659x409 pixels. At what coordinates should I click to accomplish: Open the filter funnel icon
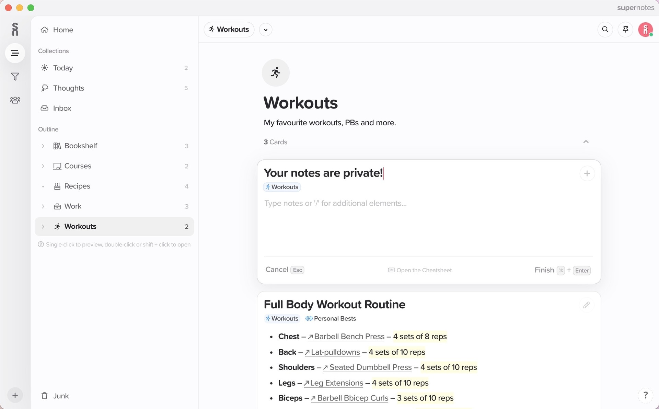click(x=15, y=77)
